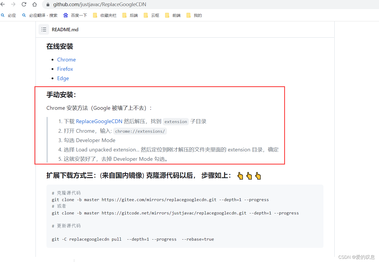This screenshot has width=379, height=262.
Task: Open the ReplaceGoogleCDN download link
Action: point(99,121)
